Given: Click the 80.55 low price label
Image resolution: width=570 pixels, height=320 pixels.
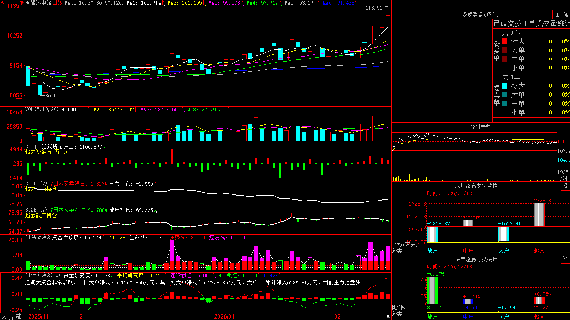Looking at the screenshot, I should [52, 96].
